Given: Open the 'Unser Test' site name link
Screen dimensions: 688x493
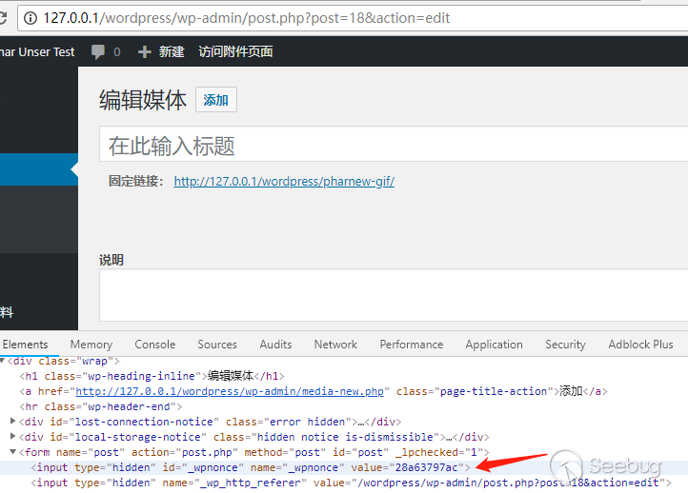Looking at the screenshot, I should pos(37,51).
